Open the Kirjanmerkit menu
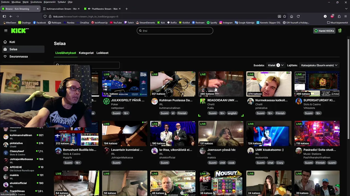Viewport: 350px width, 196px height. click(x=50, y=2)
